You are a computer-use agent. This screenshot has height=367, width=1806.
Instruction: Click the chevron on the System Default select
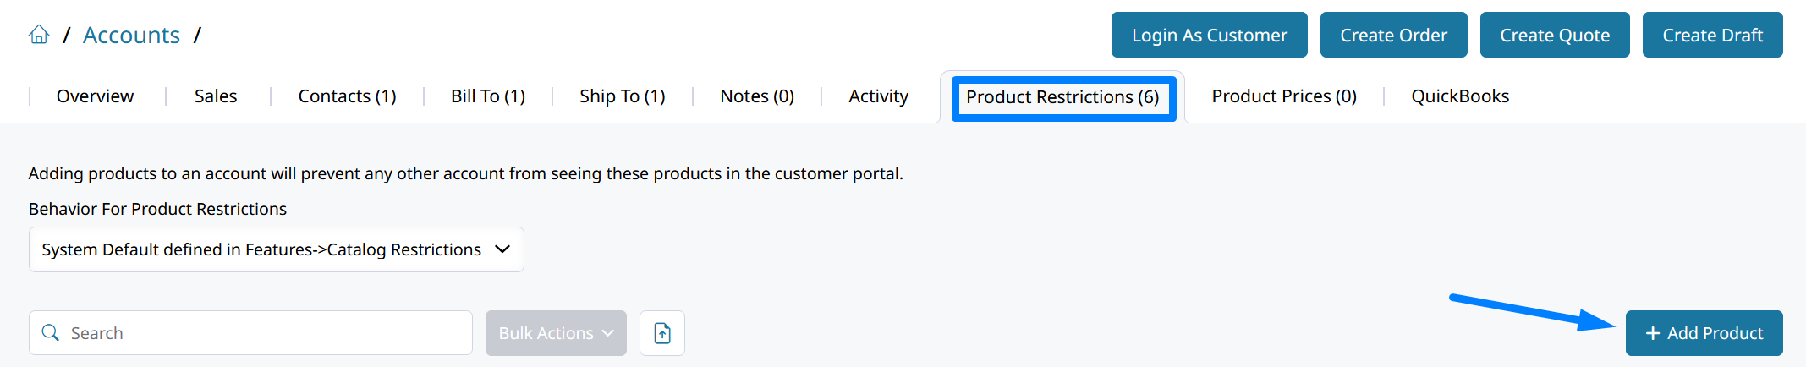(x=502, y=249)
